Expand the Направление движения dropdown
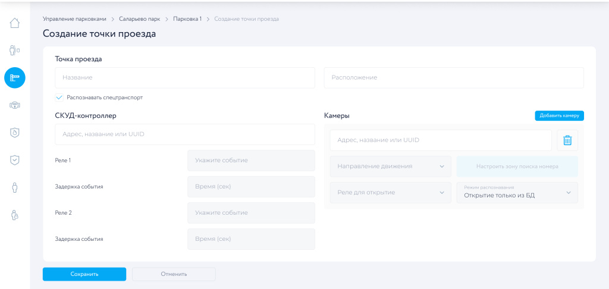 click(x=390, y=167)
